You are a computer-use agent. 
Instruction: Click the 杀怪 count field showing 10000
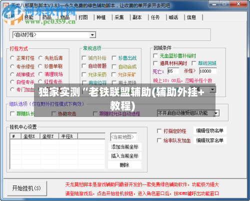click(x=208, y=71)
